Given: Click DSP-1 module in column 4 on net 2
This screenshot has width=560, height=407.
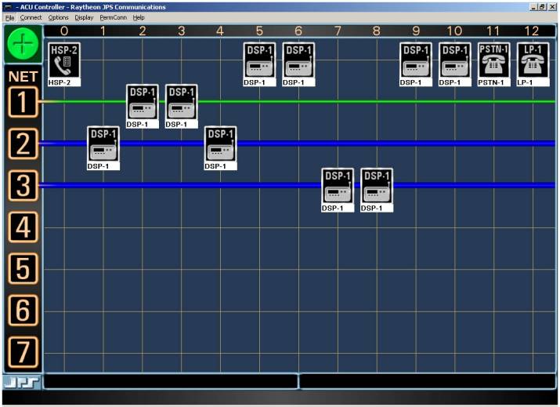Looking at the screenshot, I should tap(220, 144).
